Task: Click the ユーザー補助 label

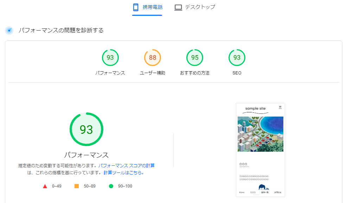Action: pos(153,73)
